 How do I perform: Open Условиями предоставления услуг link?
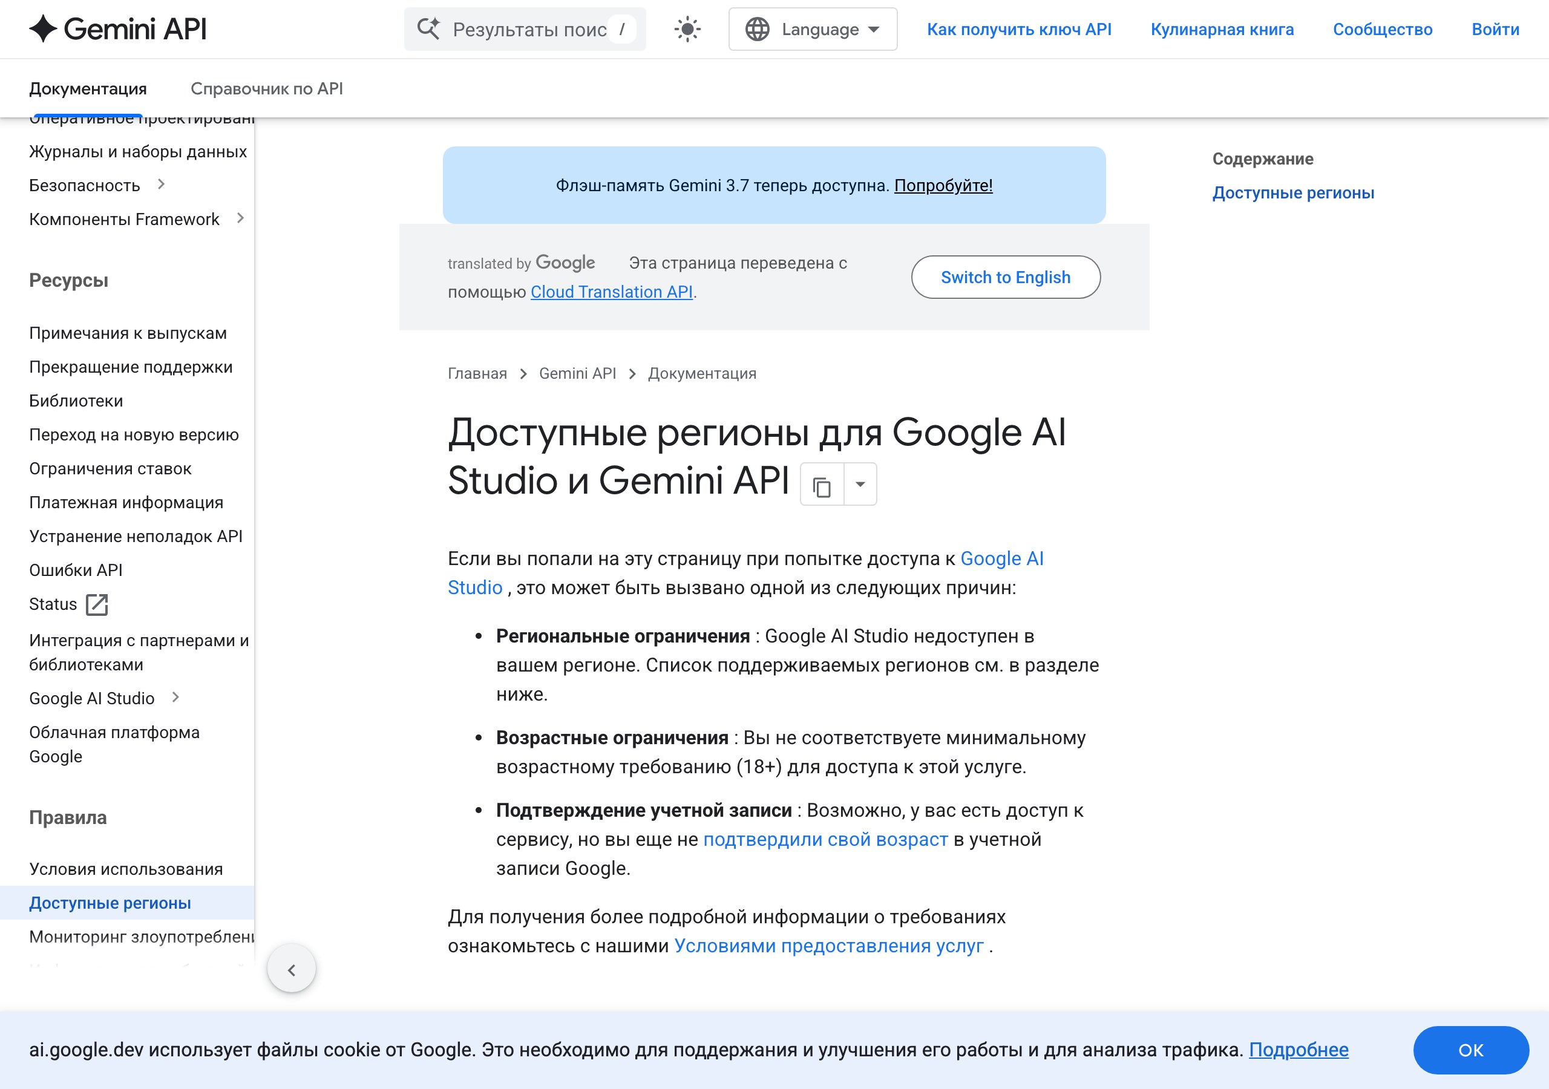[x=828, y=946]
